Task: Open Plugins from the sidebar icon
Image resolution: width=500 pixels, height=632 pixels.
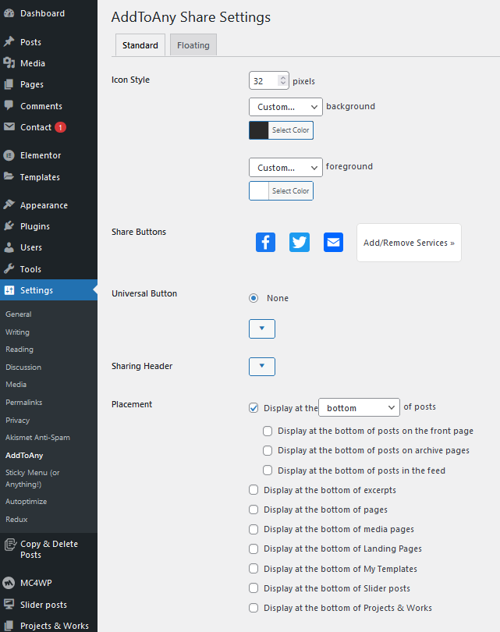Action: 9,226
